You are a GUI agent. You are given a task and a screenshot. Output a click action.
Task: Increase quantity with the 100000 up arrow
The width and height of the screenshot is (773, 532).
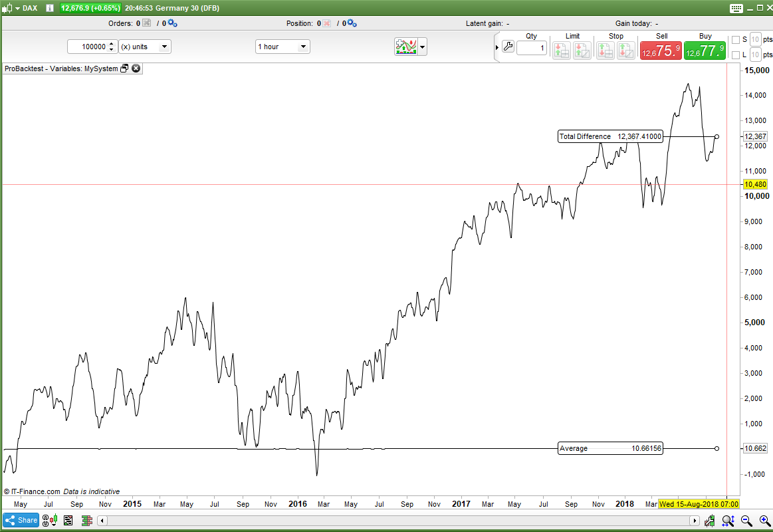click(x=112, y=43)
